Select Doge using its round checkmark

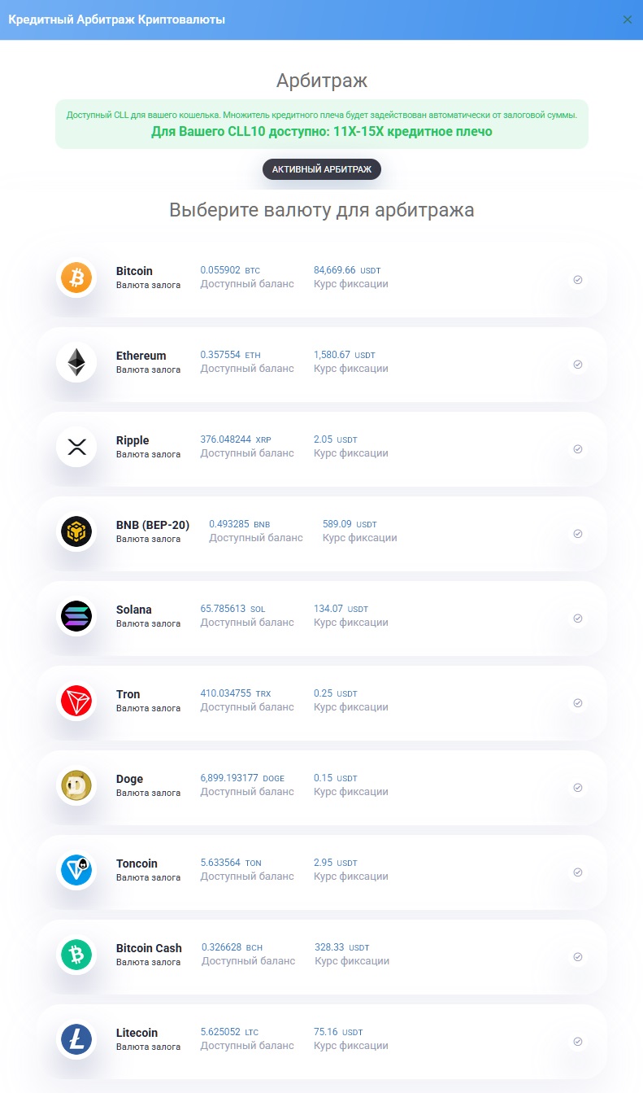578,788
